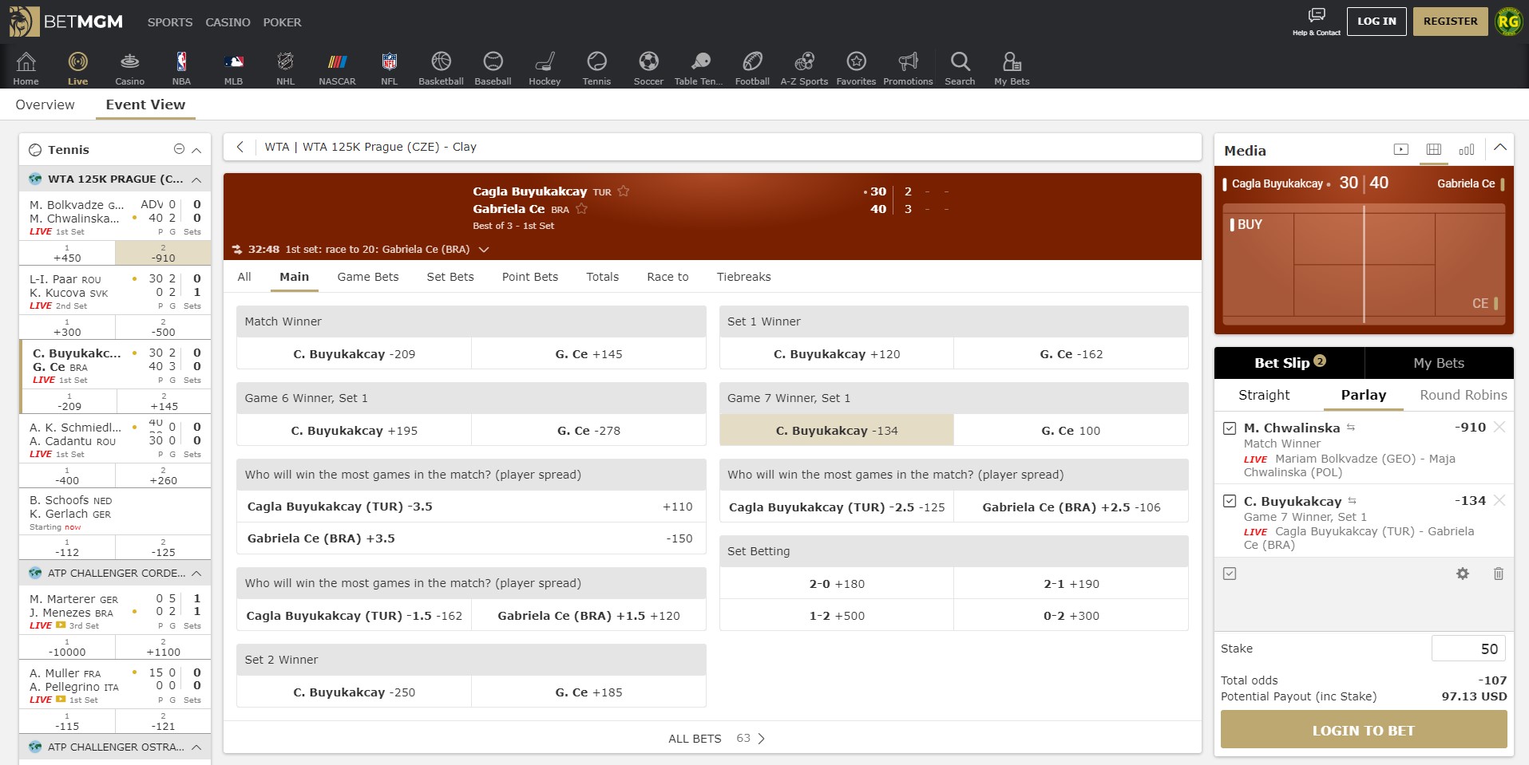Open Football sport icon
Screen dimensions: 1529x765
pyautogui.click(x=752, y=61)
